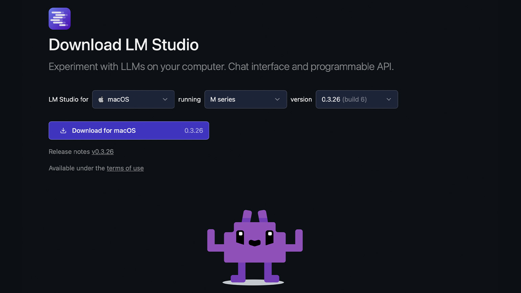Click the 'LM Studio for' label
Viewport: 521px width, 293px height.
pos(68,99)
